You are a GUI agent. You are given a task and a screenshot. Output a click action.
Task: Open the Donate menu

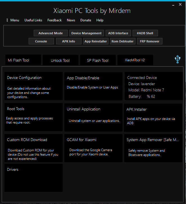pyautogui.click(x=86, y=20)
